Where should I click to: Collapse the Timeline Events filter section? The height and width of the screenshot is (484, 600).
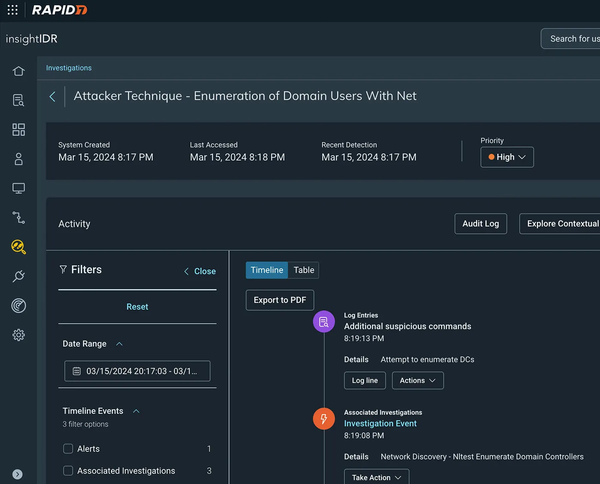pyautogui.click(x=136, y=411)
